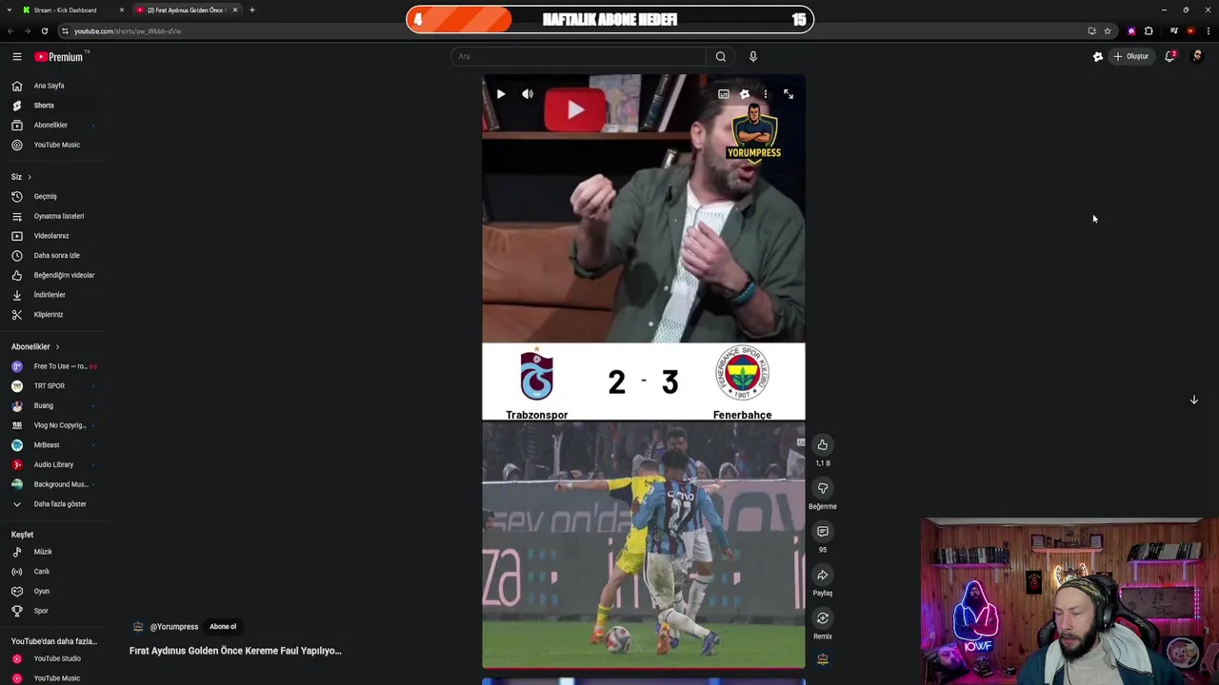The width and height of the screenshot is (1219, 685).
Task: Open Klipleriniz clips page
Action: [x=49, y=314]
